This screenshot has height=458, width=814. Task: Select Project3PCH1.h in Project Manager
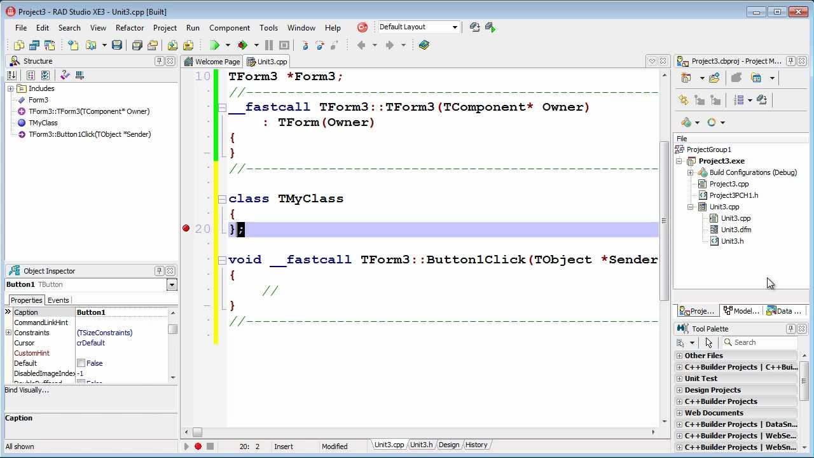[734, 195]
